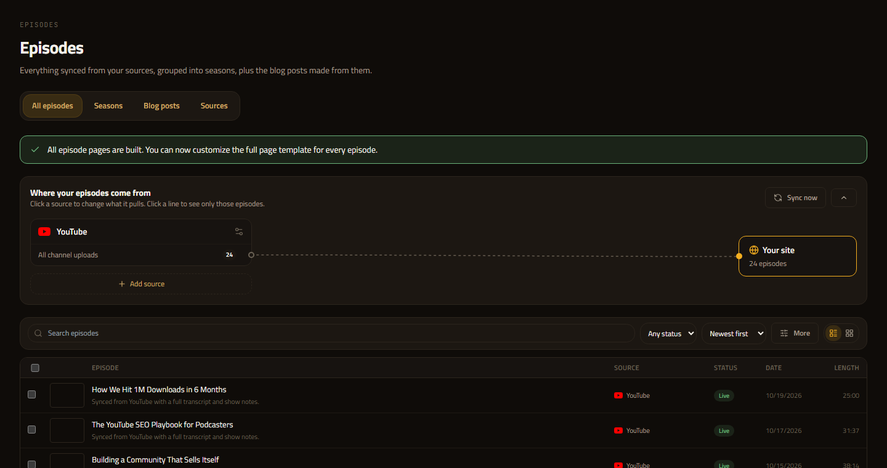
Task: Click the YouTube icon in SEO Playbook row
Action: [x=618, y=430]
